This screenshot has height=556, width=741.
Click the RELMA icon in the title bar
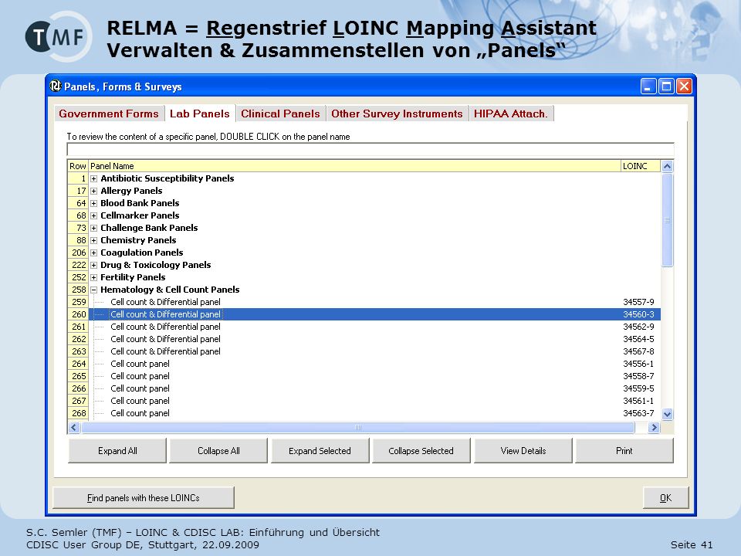[56, 86]
